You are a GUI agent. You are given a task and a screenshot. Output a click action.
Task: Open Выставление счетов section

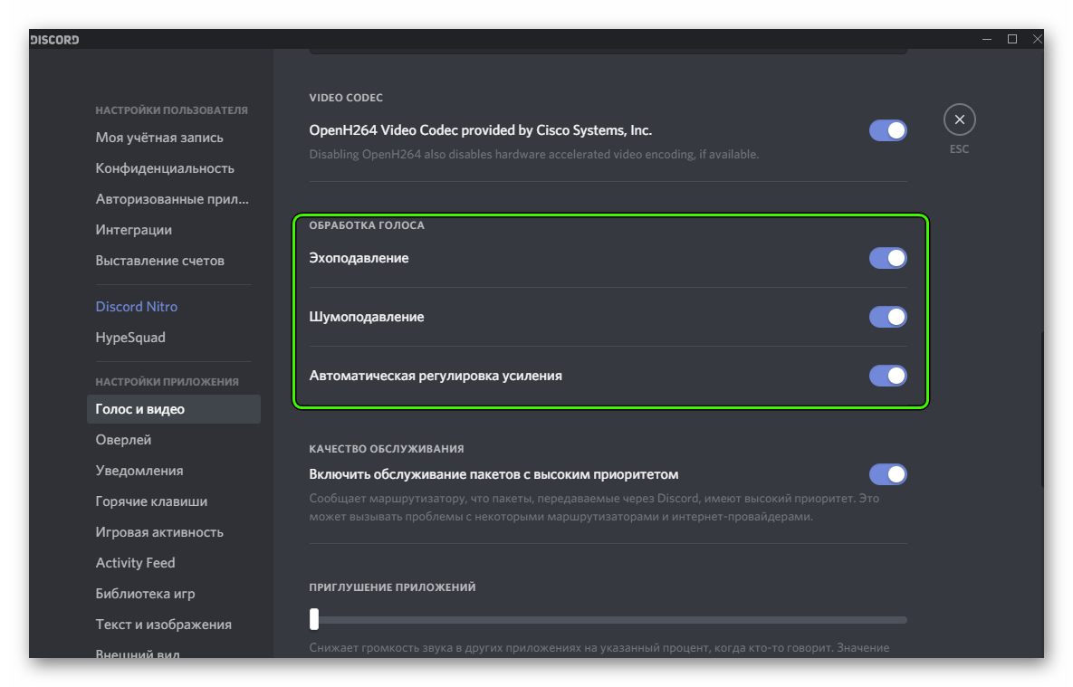[159, 261]
